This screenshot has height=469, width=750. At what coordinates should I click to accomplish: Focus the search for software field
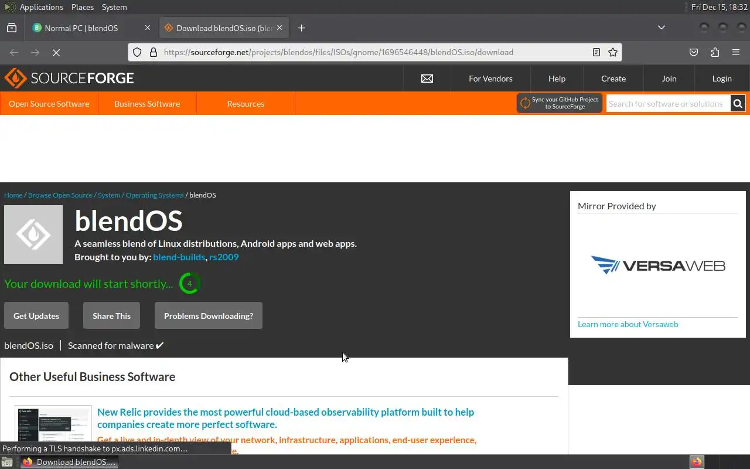[668, 104]
